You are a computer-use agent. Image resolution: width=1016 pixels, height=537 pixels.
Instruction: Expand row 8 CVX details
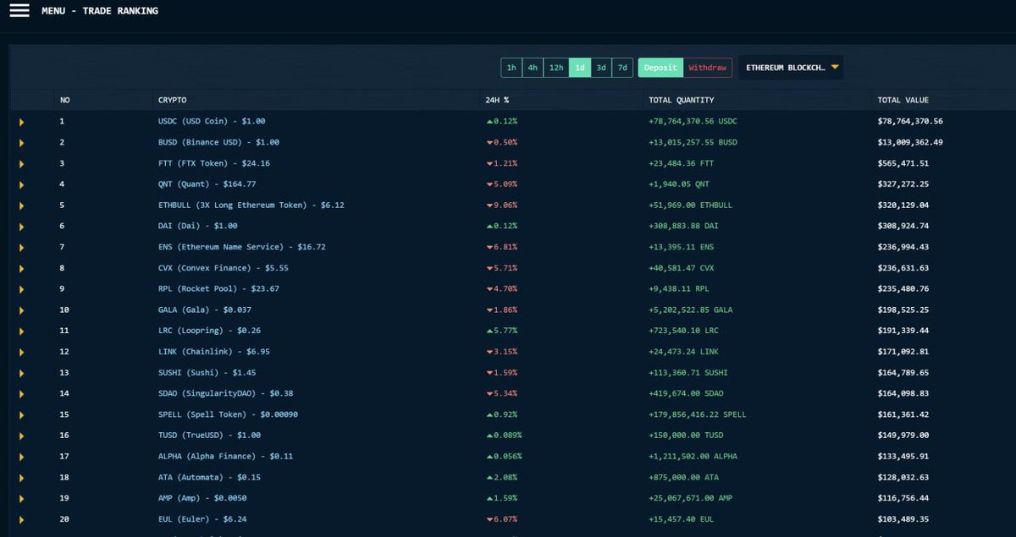coord(21,268)
